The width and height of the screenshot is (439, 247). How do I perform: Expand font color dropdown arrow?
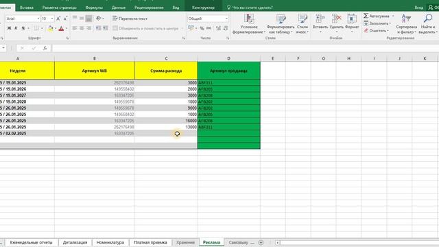click(x=67, y=28)
